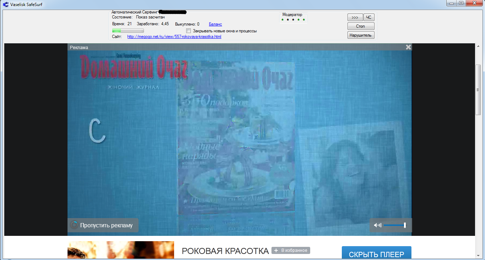Open the Баланс link
Viewport: 485px width, 260px height.
(x=215, y=24)
